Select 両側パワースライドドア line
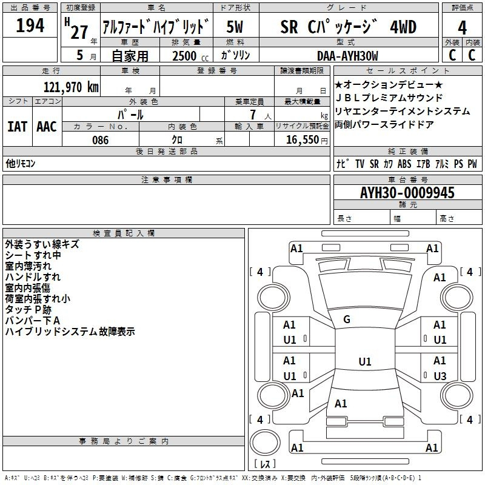The height and width of the screenshot is (485, 485). point(384,124)
